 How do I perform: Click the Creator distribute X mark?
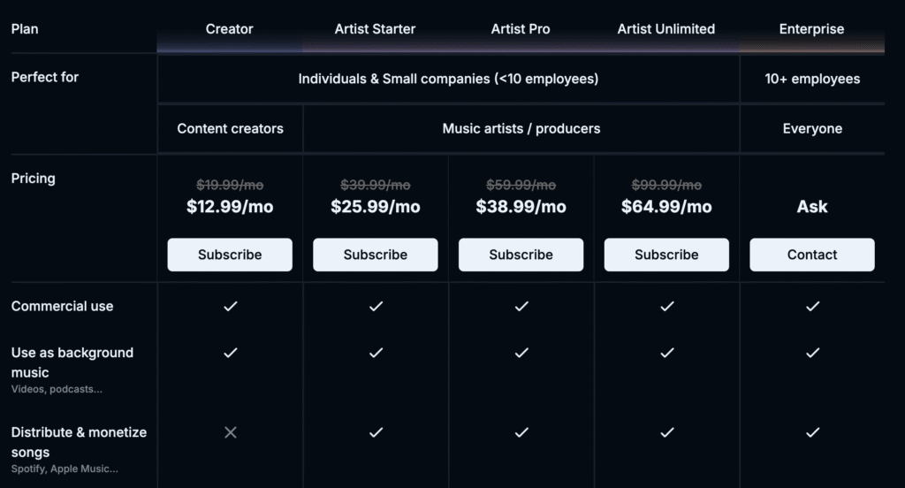[x=231, y=432]
